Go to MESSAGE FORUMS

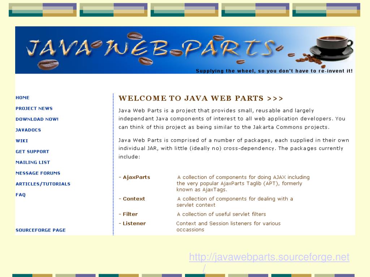[38, 173]
